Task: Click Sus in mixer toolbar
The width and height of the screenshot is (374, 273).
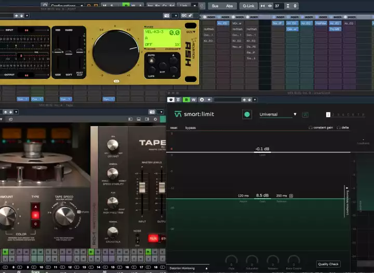Action: tap(215, 6)
